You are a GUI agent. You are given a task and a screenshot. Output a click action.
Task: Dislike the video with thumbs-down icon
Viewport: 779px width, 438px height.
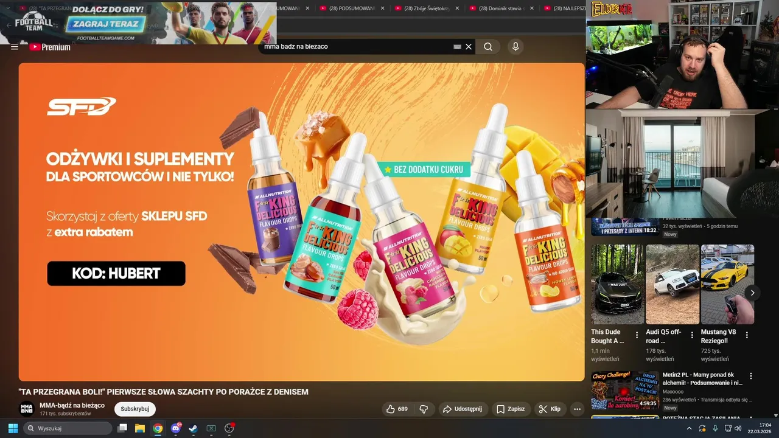pyautogui.click(x=424, y=409)
